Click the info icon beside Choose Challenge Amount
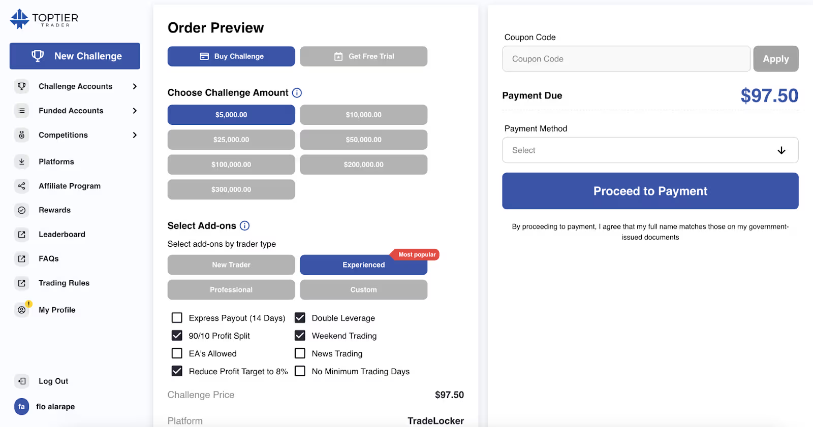The width and height of the screenshot is (813, 427). point(297,92)
